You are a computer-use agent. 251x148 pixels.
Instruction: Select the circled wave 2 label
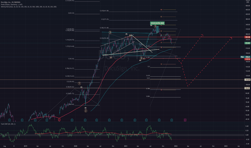click(x=86, y=111)
